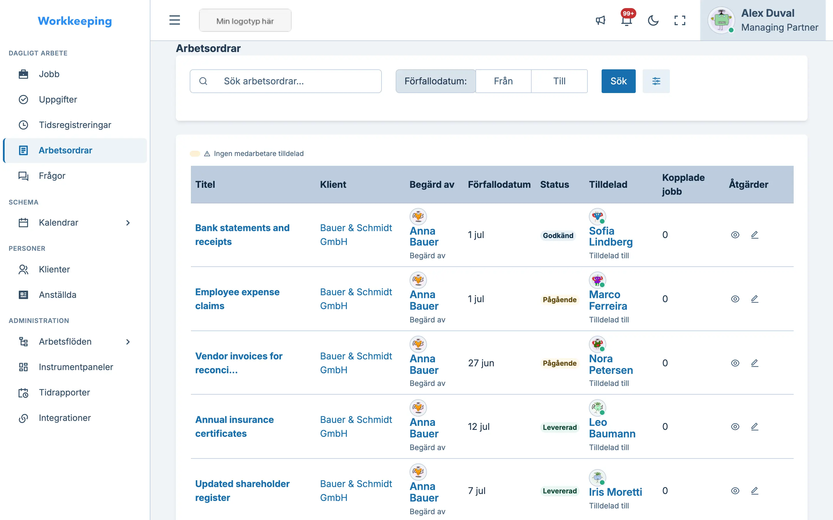Open the Integrationer sidebar icon
This screenshot has height=520, width=833.
click(23, 418)
